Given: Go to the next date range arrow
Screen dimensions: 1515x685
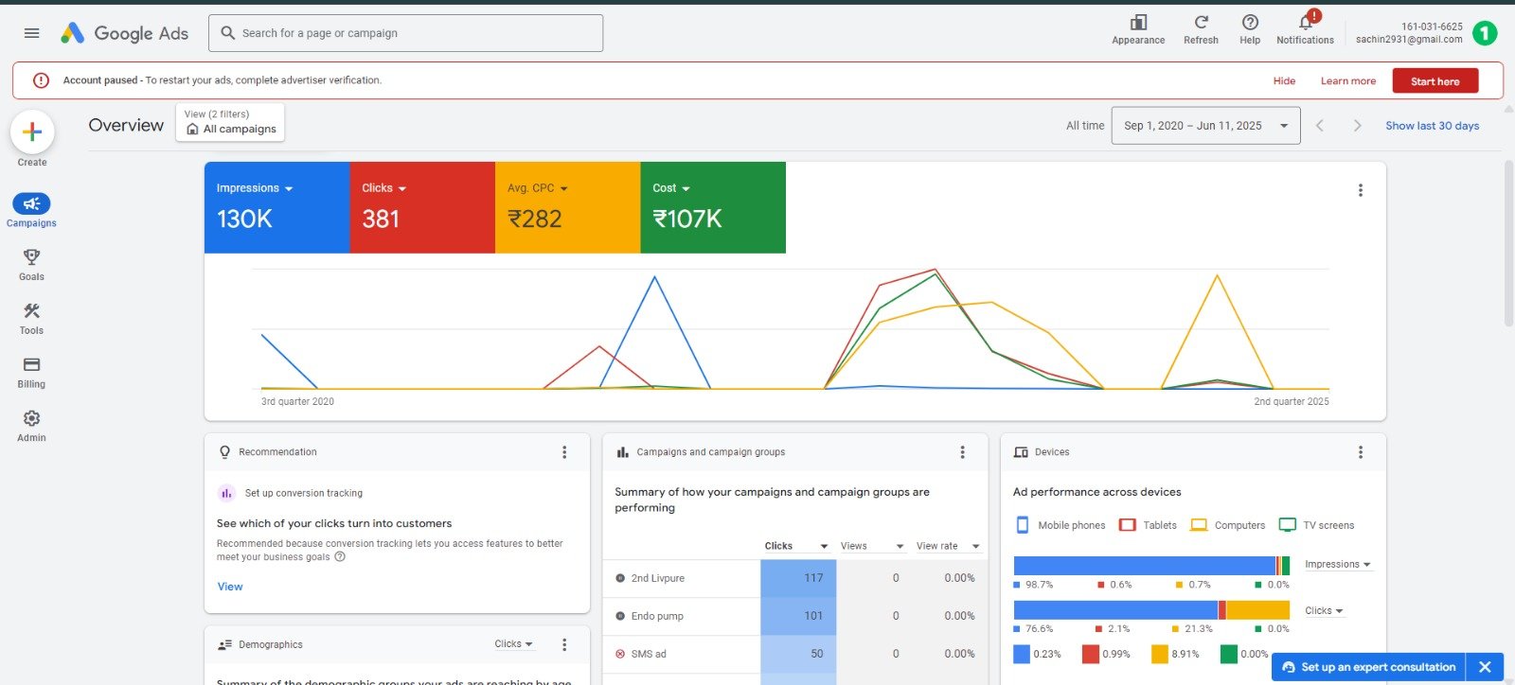Looking at the screenshot, I should (x=1357, y=126).
